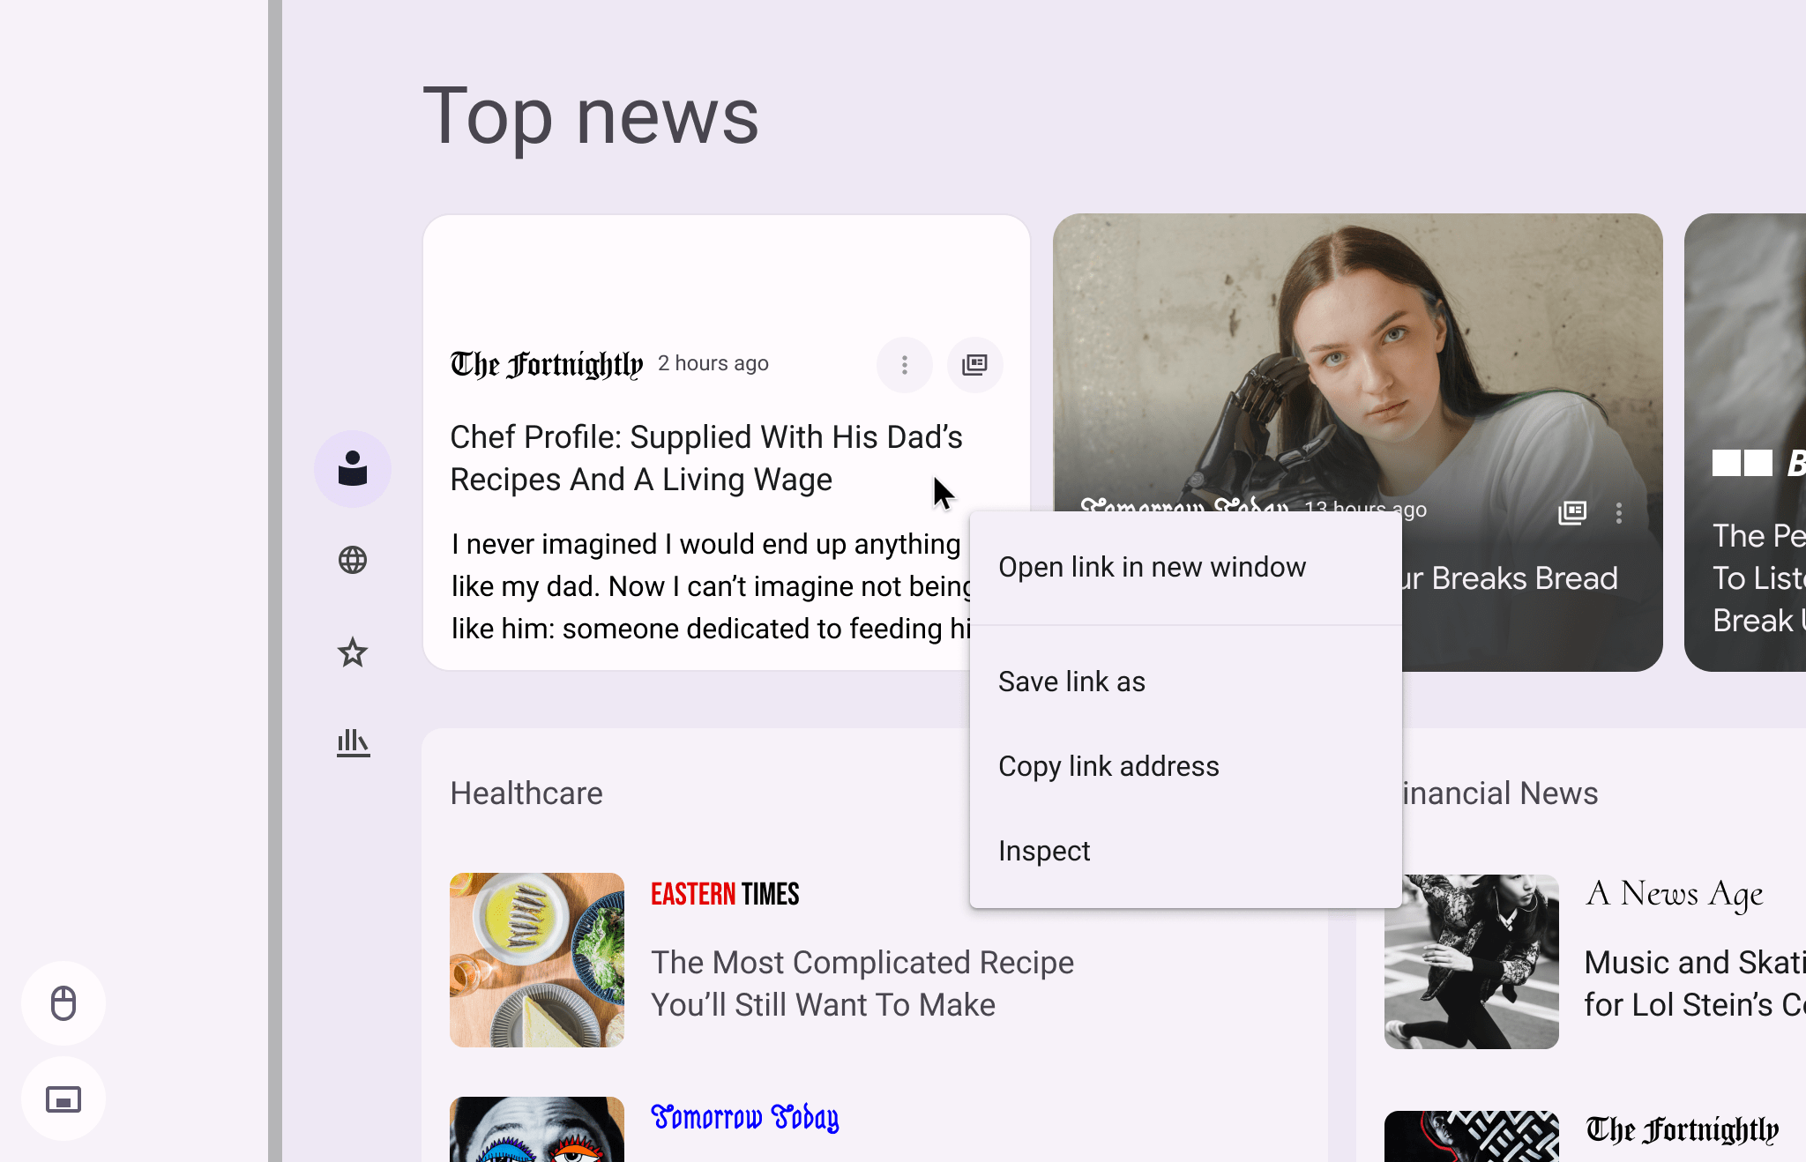Image resolution: width=1806 pixels, height=1162 pixels.
Task: Select Save link as menu entry
Action: pos(1071,682)
